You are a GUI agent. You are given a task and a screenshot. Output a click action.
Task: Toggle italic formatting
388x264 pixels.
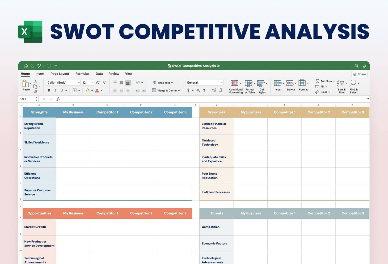[55, 90]
